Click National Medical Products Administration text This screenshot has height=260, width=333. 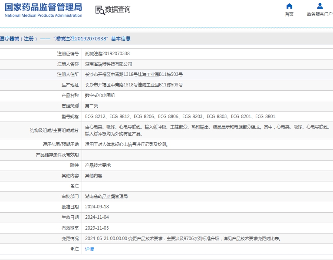(x=43, y=16)
